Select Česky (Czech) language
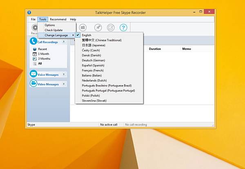This screenshot has width=245, height=169. [109, 50]
